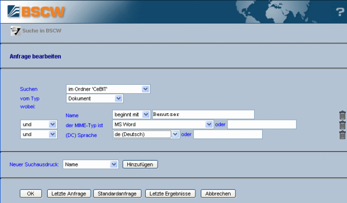
Task: Click the blue 'Name' criterion label
Action: point(72,116)
